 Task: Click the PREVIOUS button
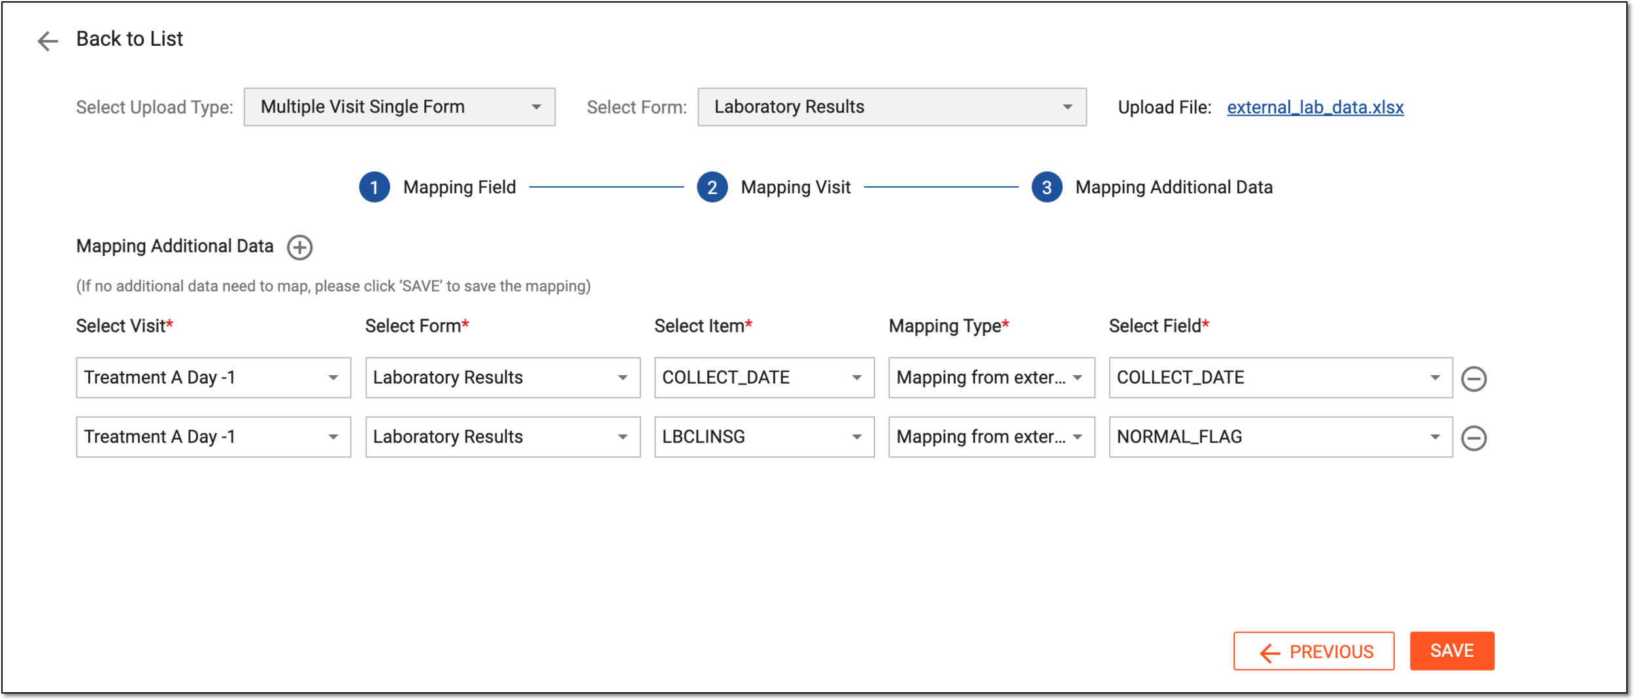point(1314,651)
